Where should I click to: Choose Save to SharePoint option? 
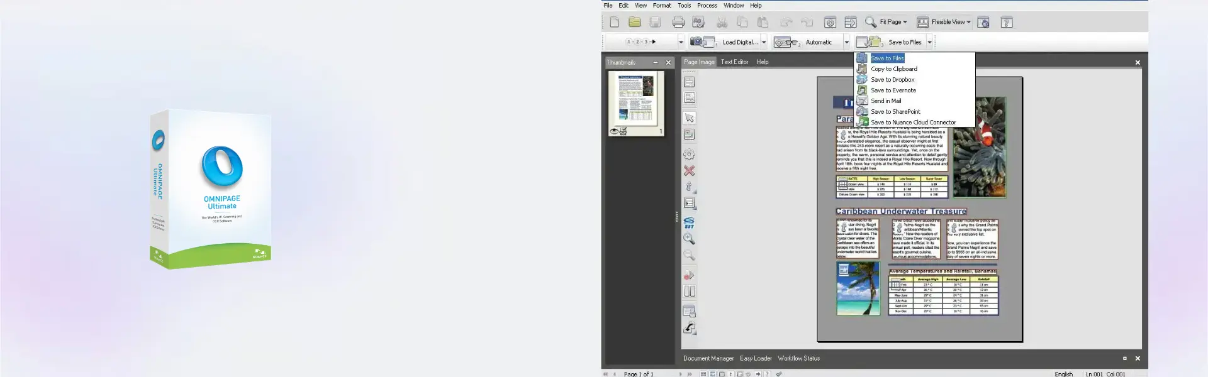coord(914,111)
